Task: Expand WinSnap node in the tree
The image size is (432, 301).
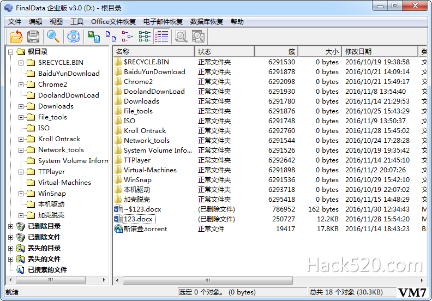Action: [x=21, y=194]
